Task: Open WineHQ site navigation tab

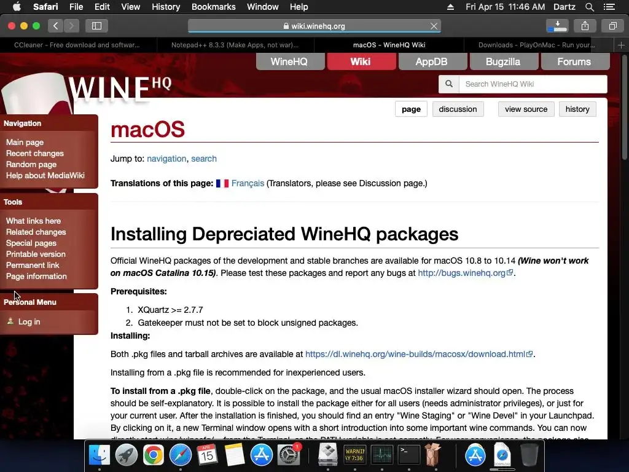Action: pyautogui.click(x=290, y=61)
